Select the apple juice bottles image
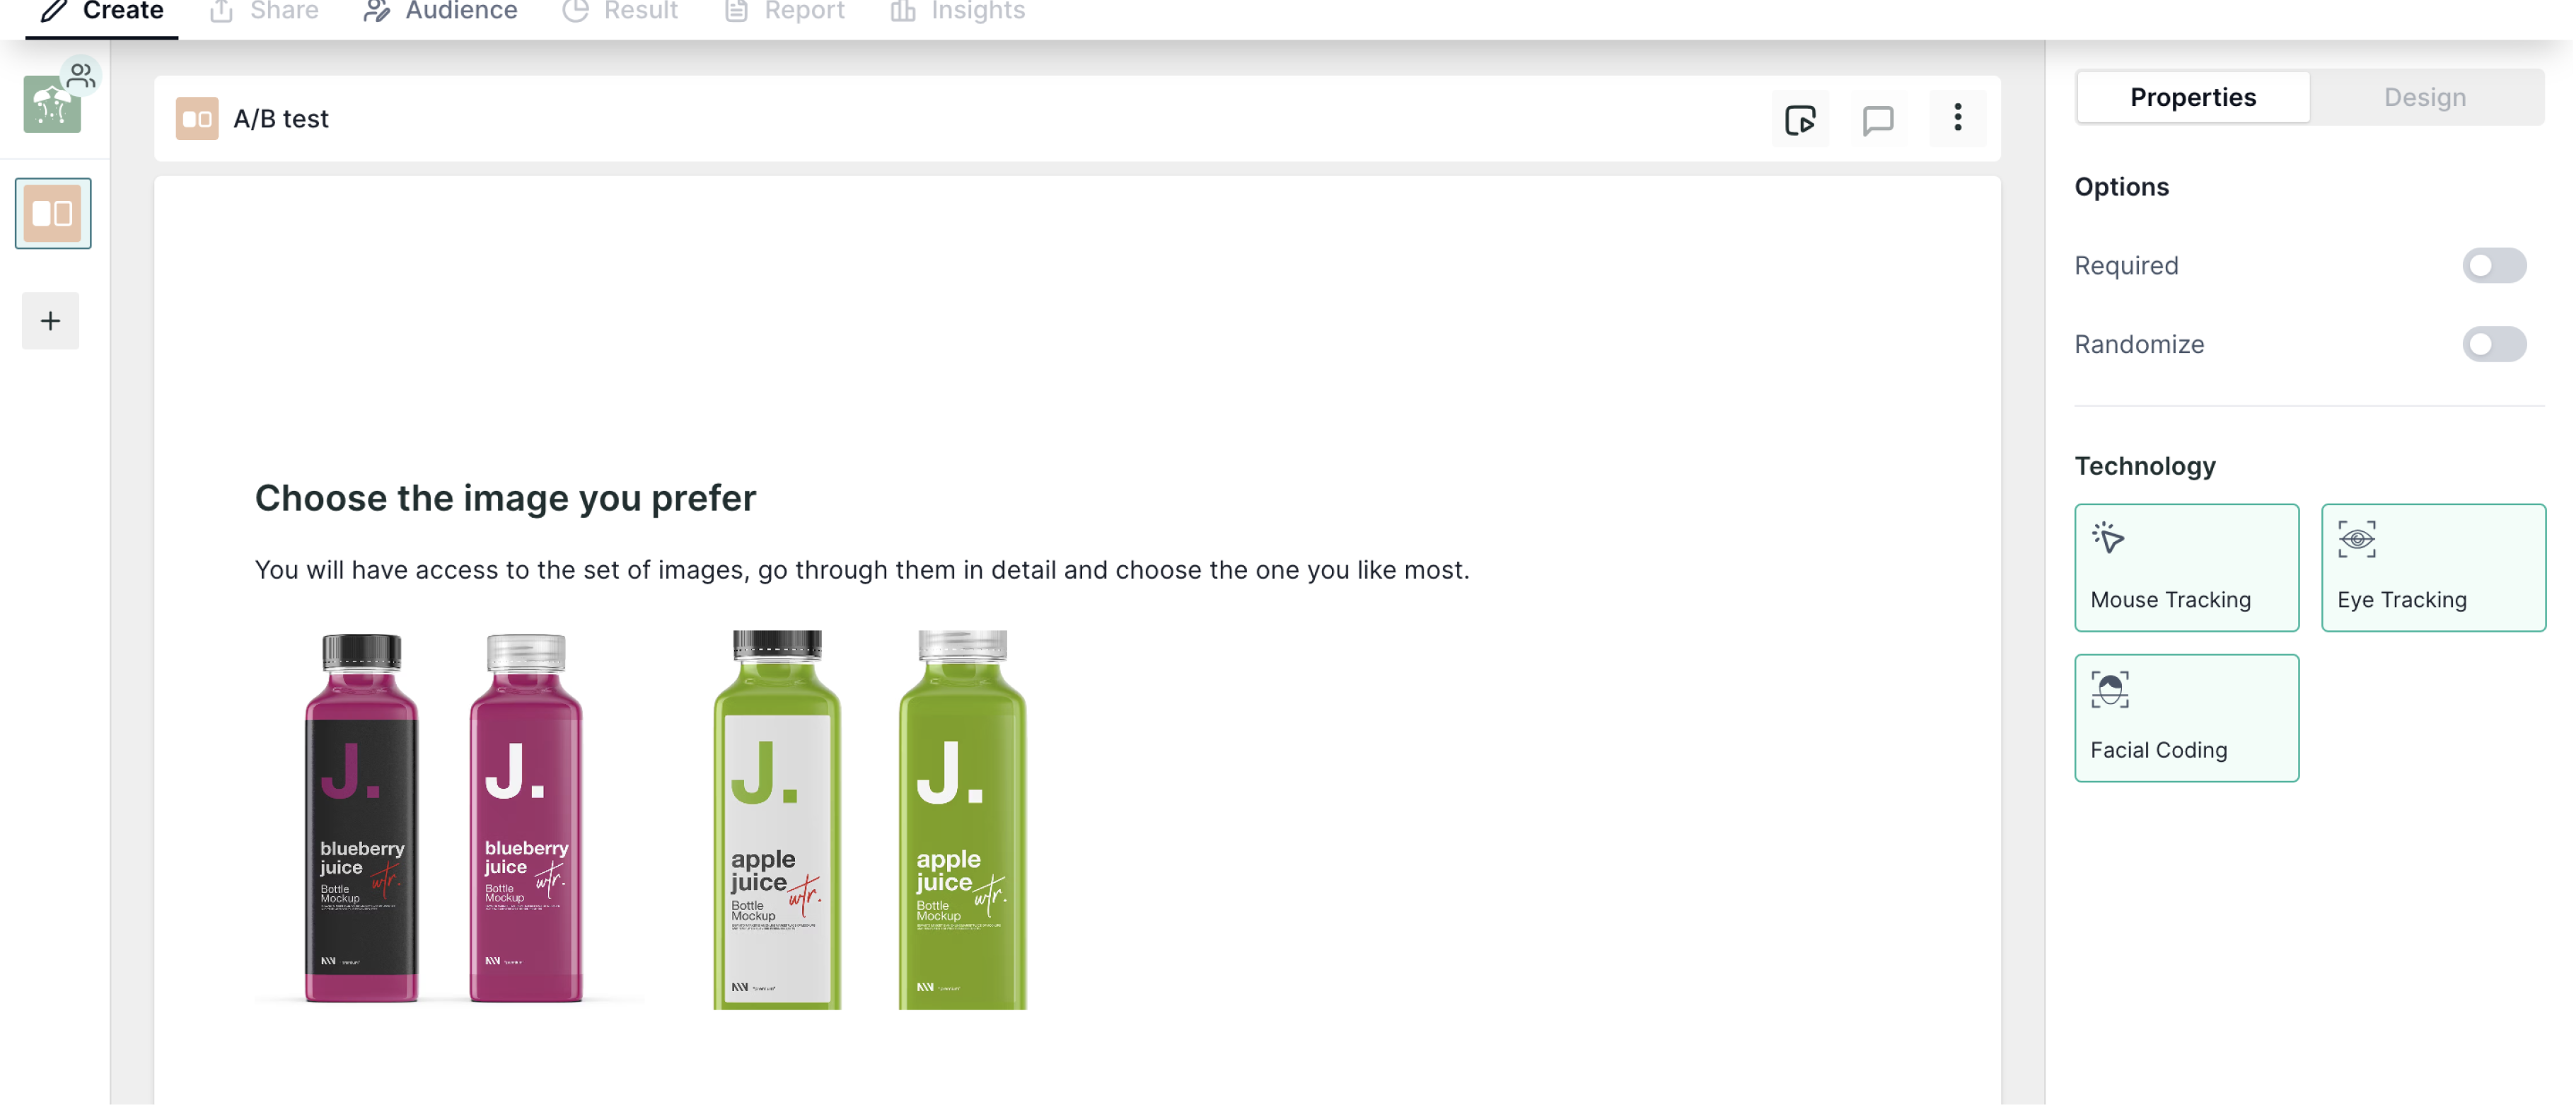 [871, 820]
